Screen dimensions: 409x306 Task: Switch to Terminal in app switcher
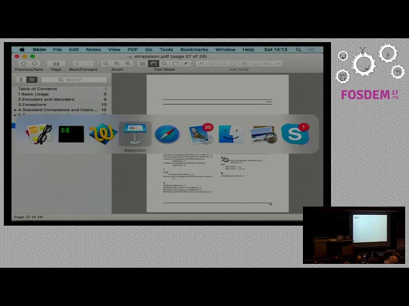[x=71, y=134]
